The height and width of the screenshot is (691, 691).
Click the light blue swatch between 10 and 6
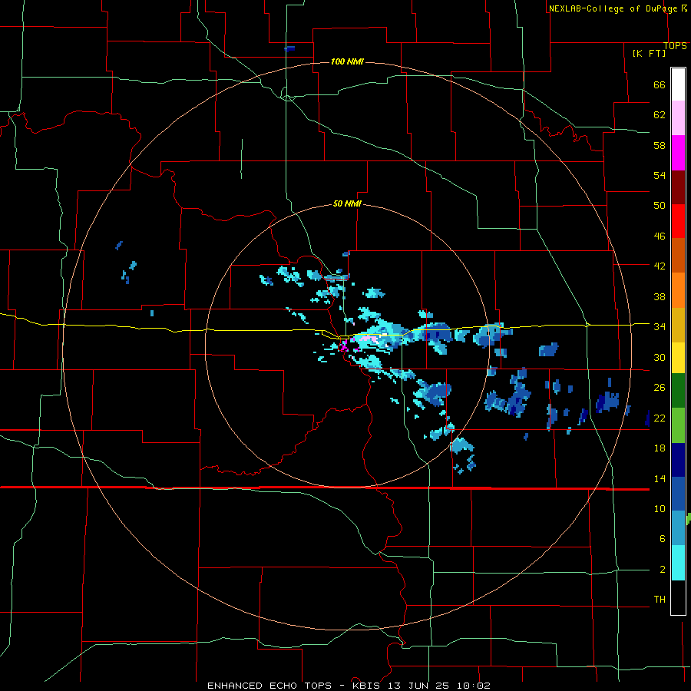tap(678, 528)
